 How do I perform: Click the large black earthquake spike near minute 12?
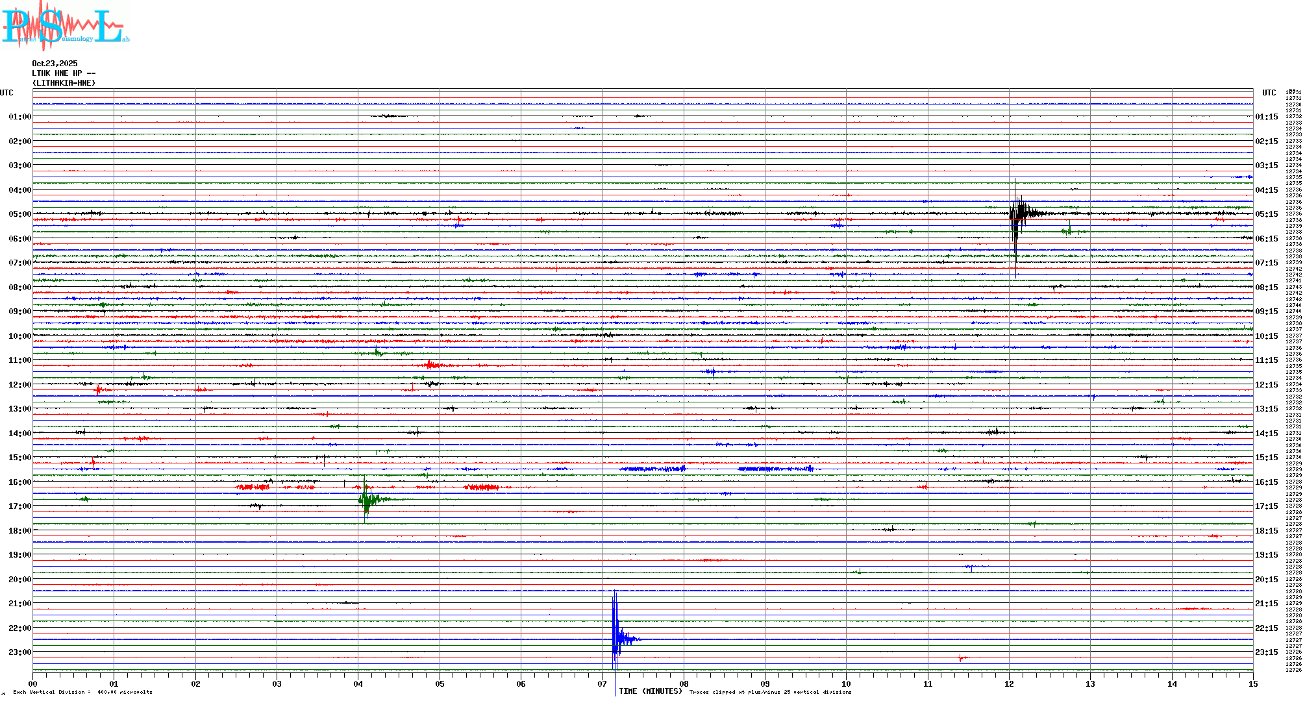click(x=1018, y=214)
